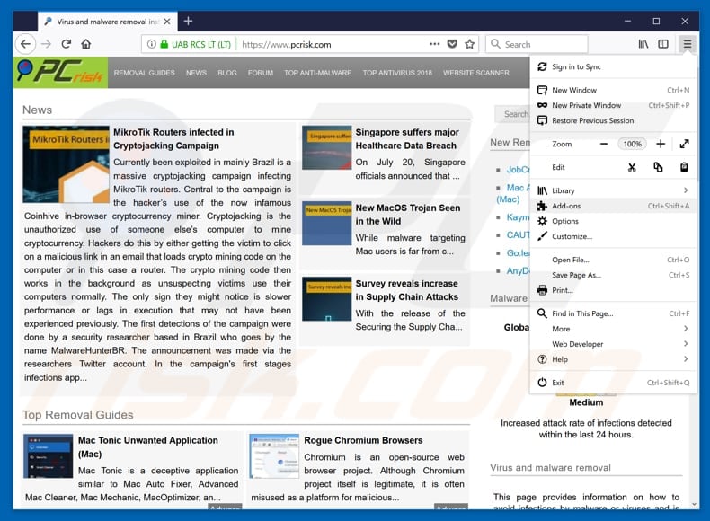Viewport: 710px width, 521px height.
Task: Click the CAUT sidebar removal link
Action: 518,235
